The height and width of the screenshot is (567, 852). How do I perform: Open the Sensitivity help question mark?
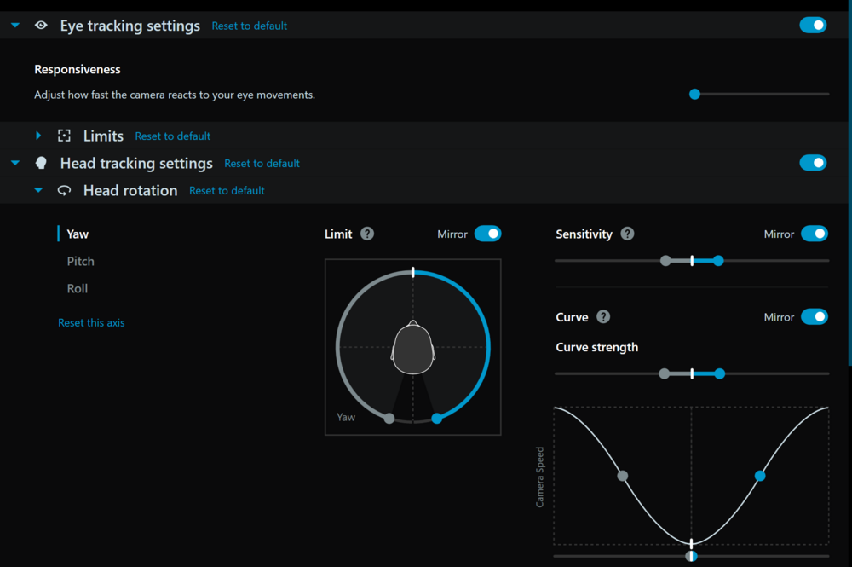(x=627, y=234)
